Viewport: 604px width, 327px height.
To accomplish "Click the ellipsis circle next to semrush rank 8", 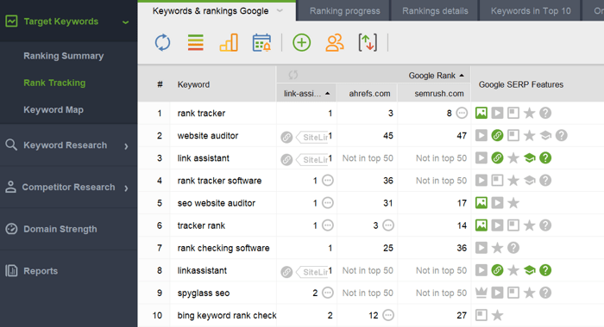I will pos(462,113).
